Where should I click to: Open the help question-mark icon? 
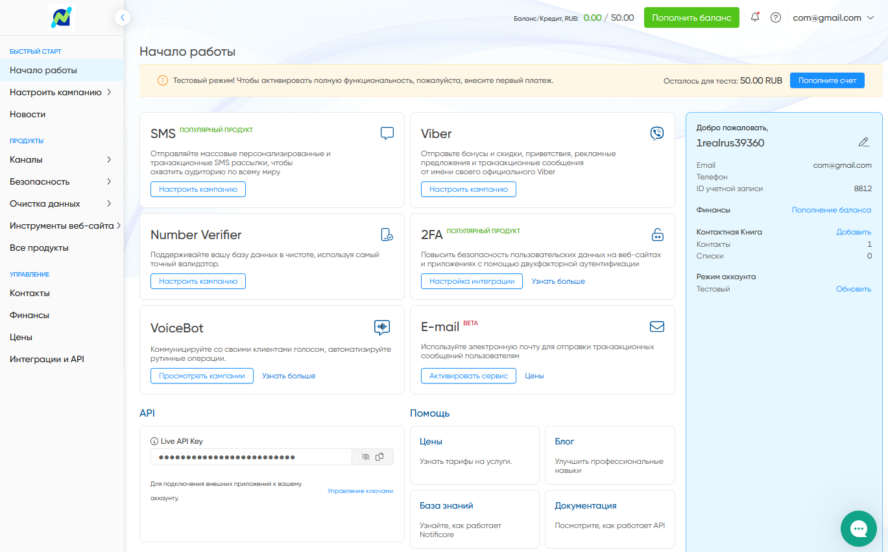pyautogui.click(x=775, y=17)
